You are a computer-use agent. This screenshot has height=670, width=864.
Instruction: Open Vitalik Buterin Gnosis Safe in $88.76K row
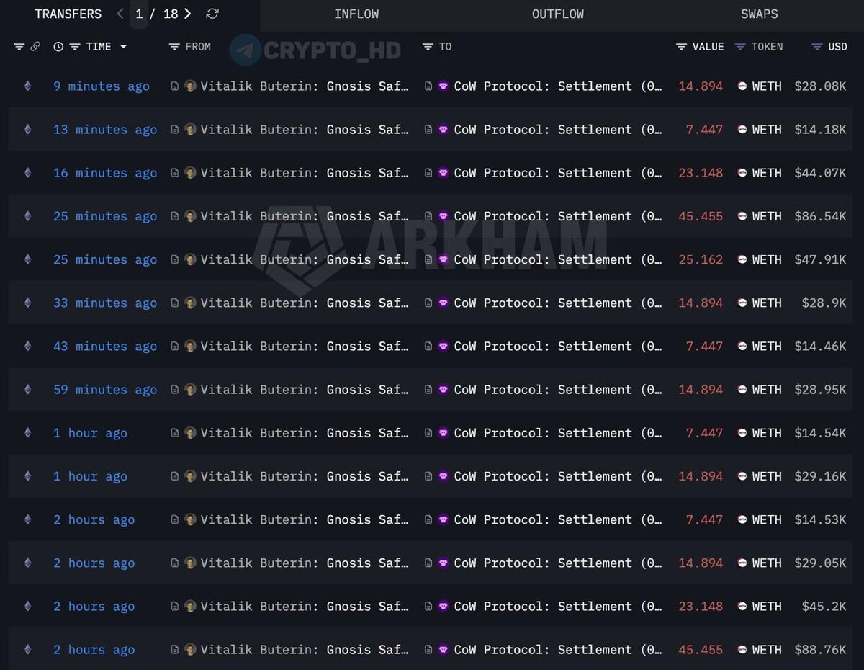tap(305, 649)
